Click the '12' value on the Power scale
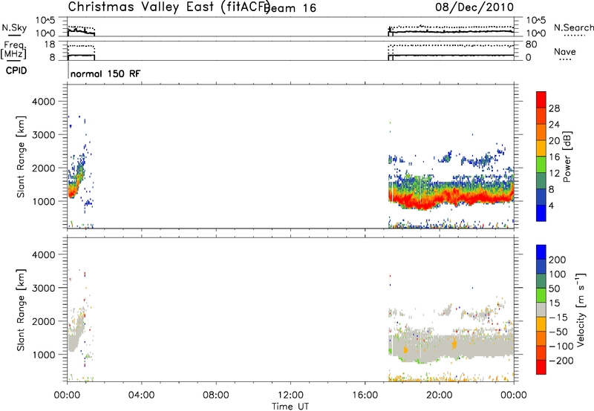The image size is (594, 411). point(554,174)
